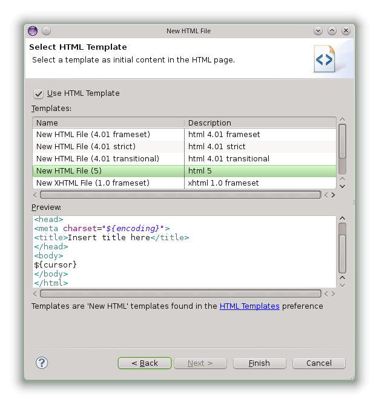The height and width of the screenshot is (404, 379).
Task: Close the New HTML File dialog
Action: [x=346, y=31]
